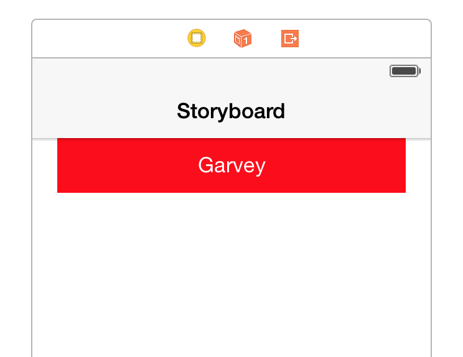Click the Garvey label text

231,165
